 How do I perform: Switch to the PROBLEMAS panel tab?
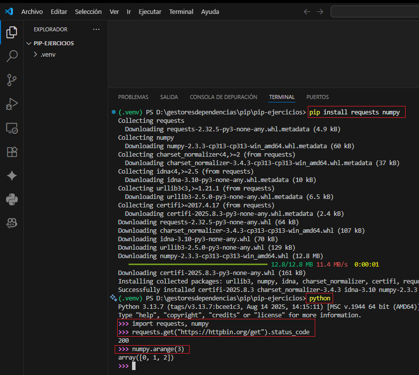click(133, 97)
